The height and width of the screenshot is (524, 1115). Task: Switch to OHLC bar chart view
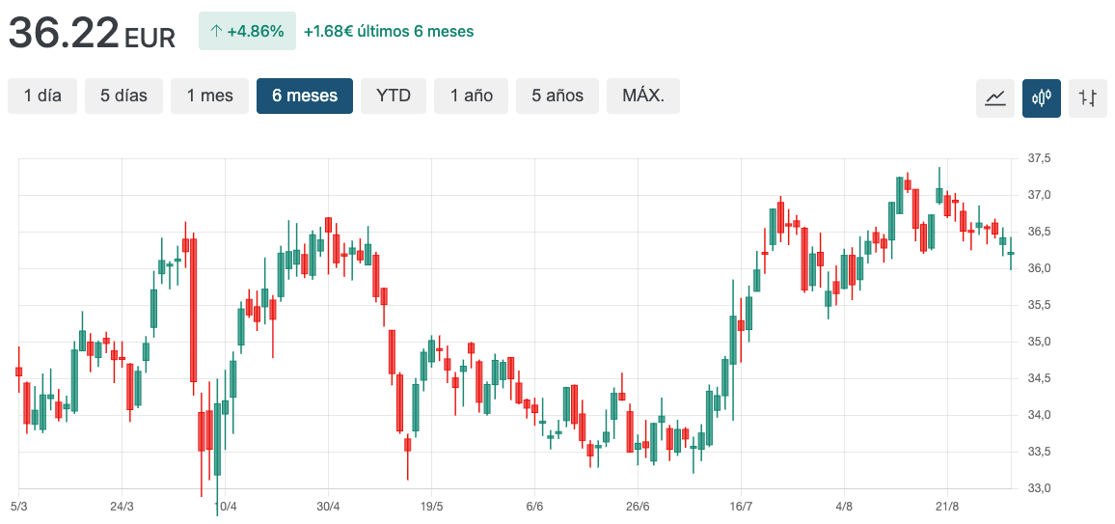[1087, 97]
